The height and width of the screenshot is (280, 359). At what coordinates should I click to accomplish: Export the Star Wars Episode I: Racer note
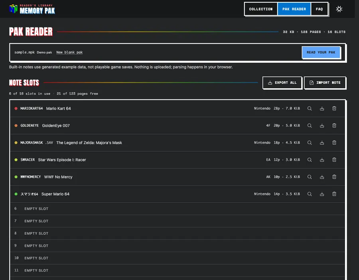[322, 160]
